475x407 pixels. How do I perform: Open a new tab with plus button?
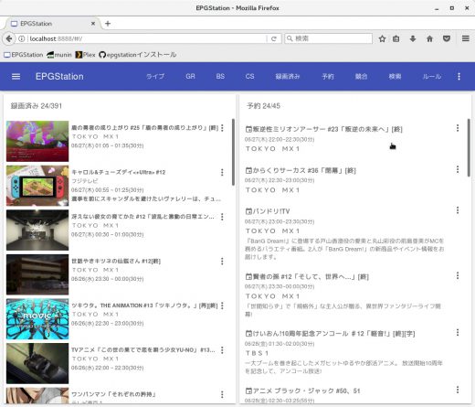point(108,24)
